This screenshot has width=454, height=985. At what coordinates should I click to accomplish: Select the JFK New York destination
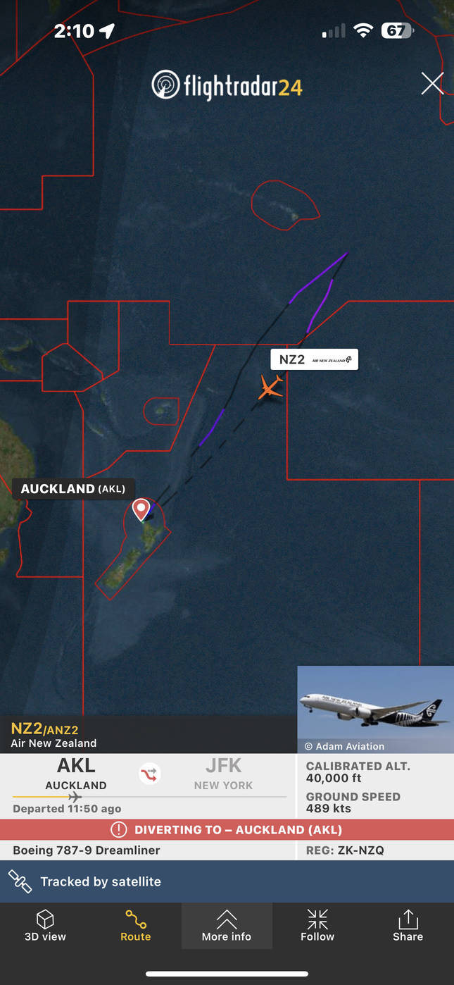(x=224, y=774)
